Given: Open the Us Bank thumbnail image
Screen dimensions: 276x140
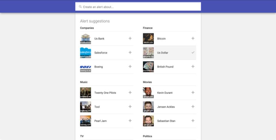Looking at the screenshot, I should point(86,39).
